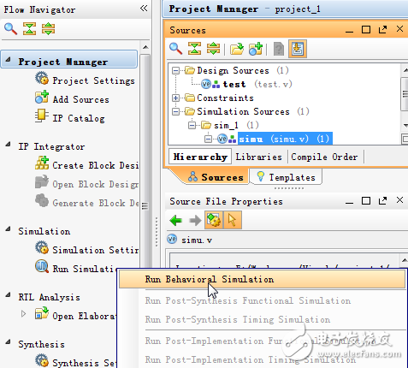This screenshot has height=368, width=408.
Task: Click collapse all icon in Flow Navigator
Action: coord(29,29)
